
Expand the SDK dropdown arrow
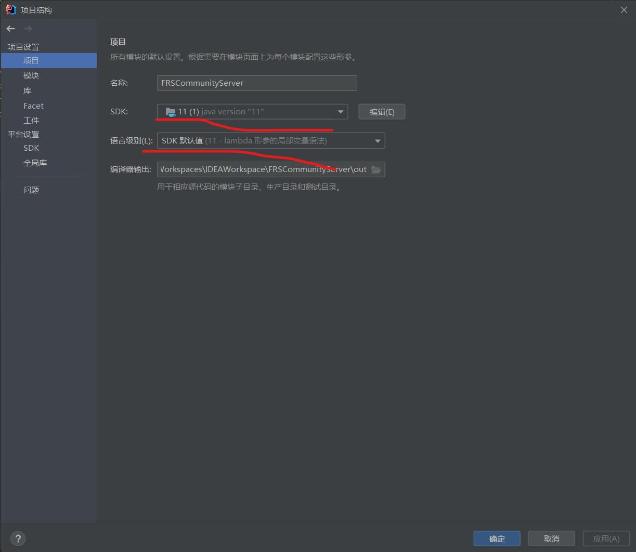click(x=341, y=112)
